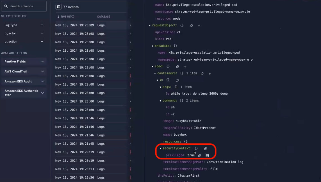Click the plus icon next to spec
Screen dimensions: 321x182
[x=185, y=67]
